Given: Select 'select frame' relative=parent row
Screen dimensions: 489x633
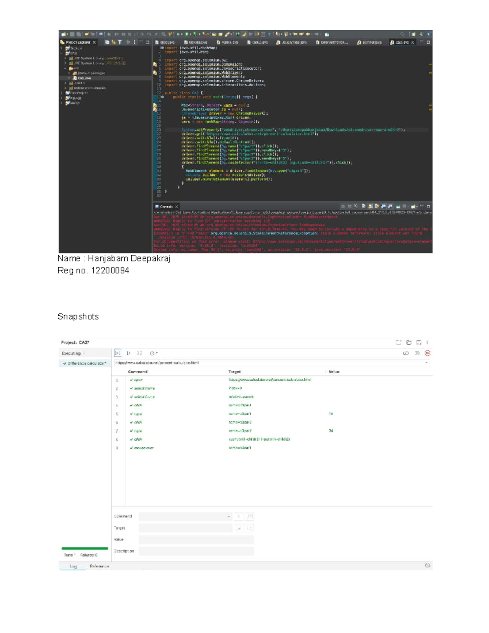Looking at the screenshot, I should [x=272, y=397].
